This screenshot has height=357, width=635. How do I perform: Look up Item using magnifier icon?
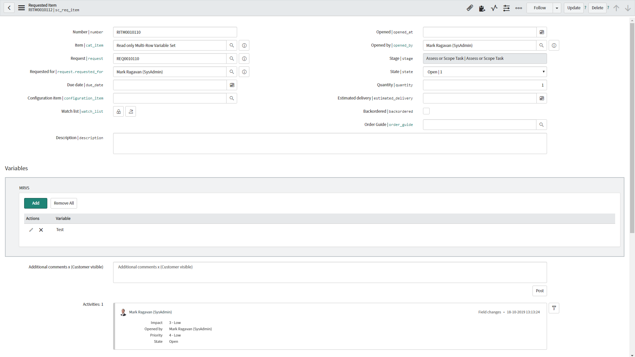(232, 45)
